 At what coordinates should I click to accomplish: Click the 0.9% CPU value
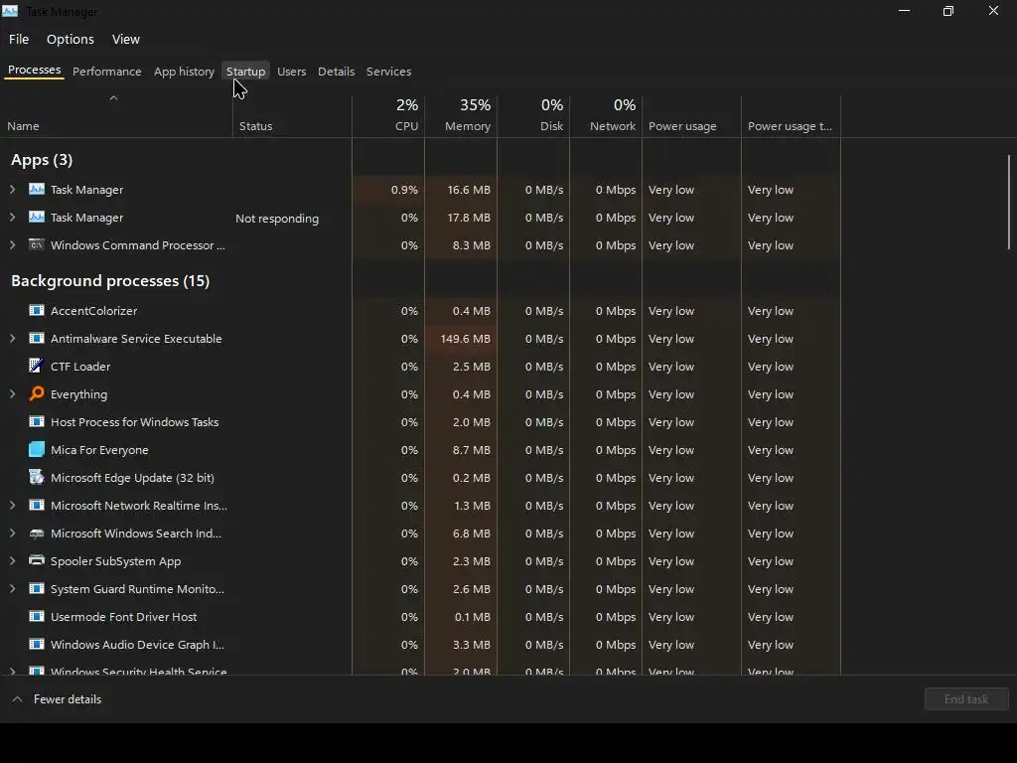click(404, 190)
